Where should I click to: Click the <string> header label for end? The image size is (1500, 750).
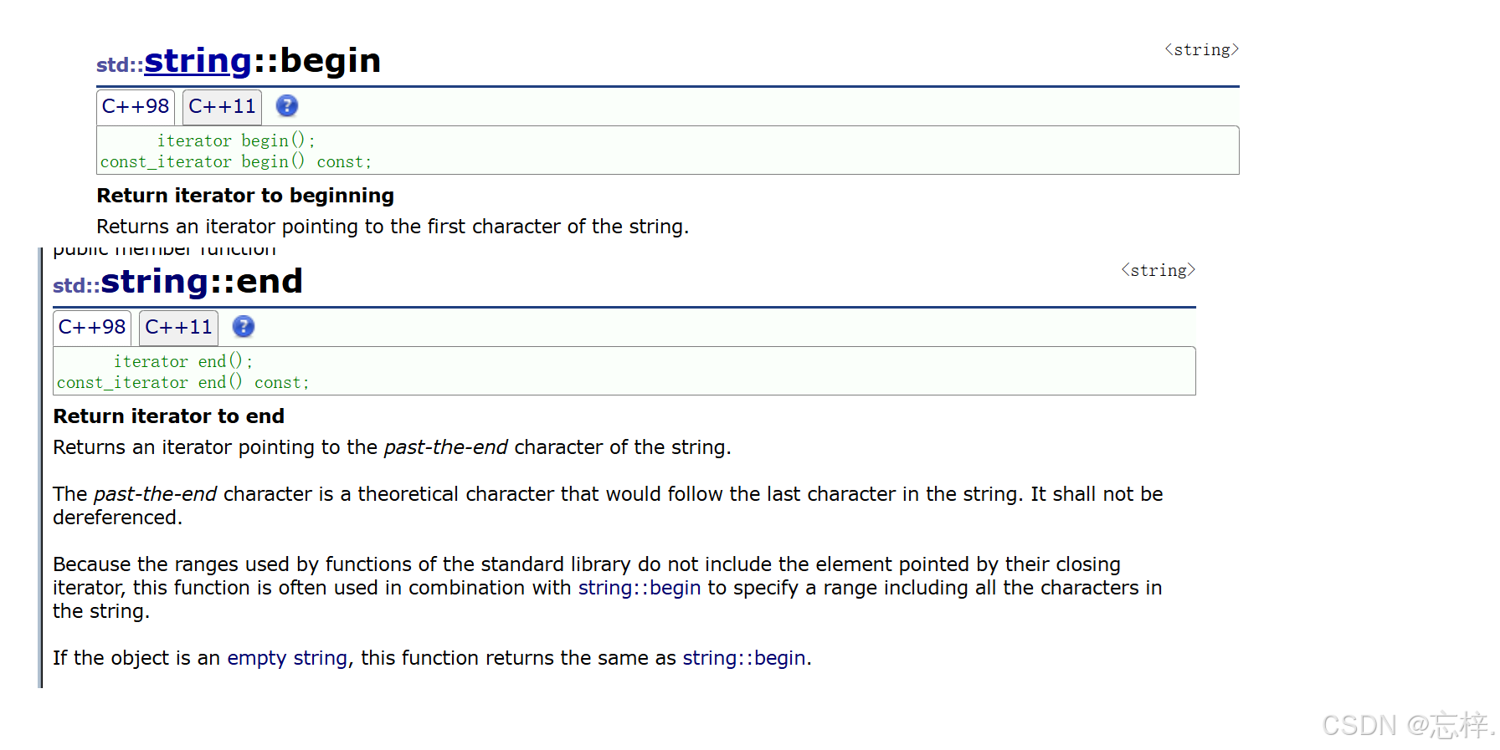tap(1158, 271)
